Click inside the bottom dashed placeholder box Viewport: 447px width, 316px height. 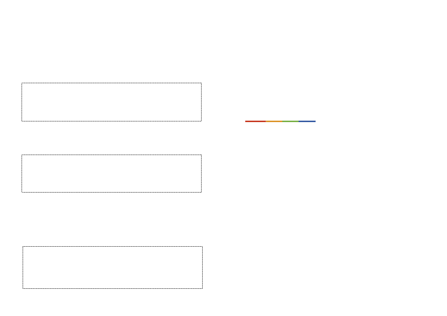(113, 268)
